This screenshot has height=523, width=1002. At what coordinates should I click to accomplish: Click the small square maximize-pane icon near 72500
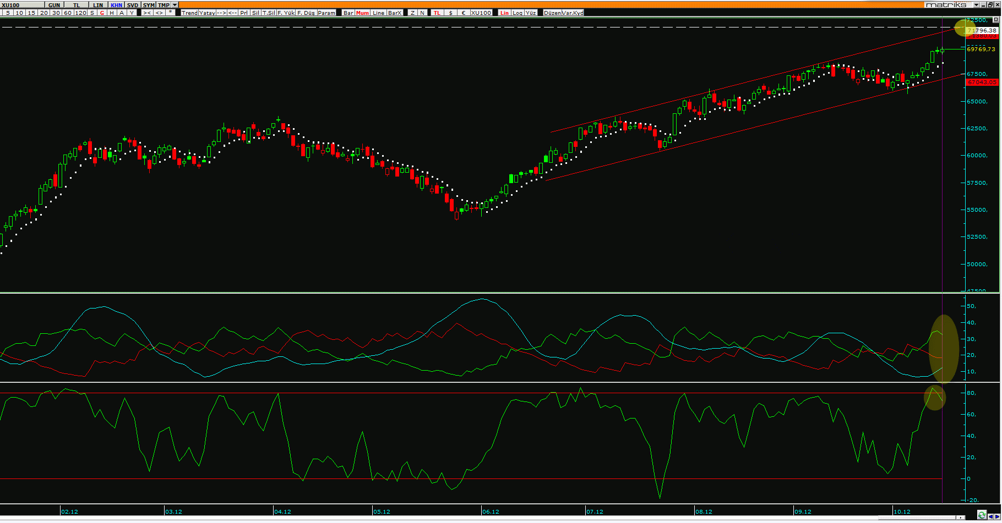tap(996, 20)
